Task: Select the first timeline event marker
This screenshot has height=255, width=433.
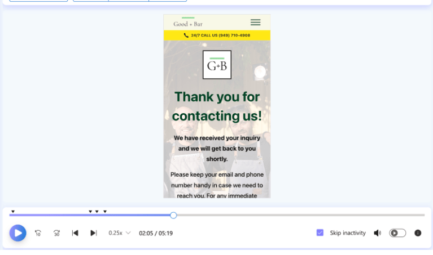Action: point(13,212)
